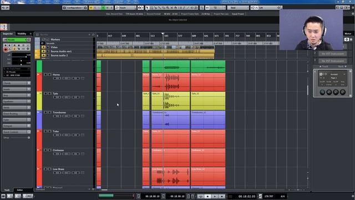Turn the fourth quick control knob
Viewport: 355px width, 200px height.
click(343, 92)
